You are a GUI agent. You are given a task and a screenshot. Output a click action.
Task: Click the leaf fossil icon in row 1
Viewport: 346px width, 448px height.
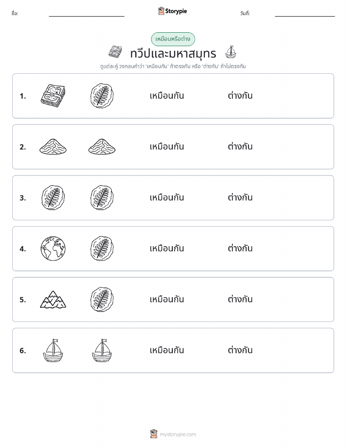[x=102, y=96]
